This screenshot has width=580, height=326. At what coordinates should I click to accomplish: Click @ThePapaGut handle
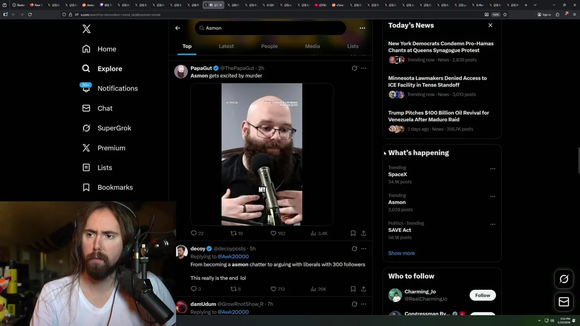[x=237, y=68]
